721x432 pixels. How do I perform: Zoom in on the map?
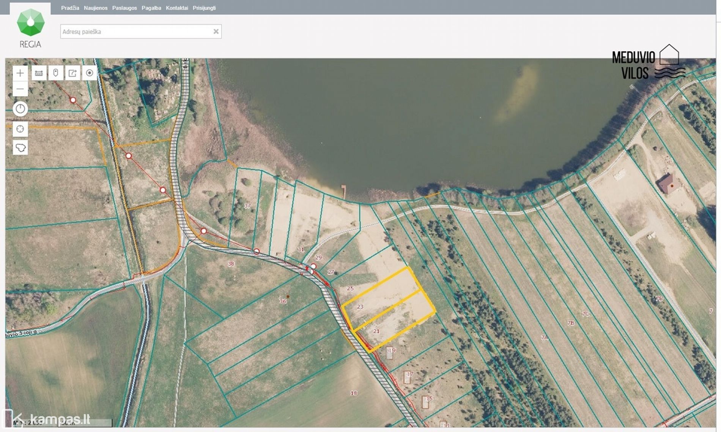pyautogui.click(x=20, y=73)
